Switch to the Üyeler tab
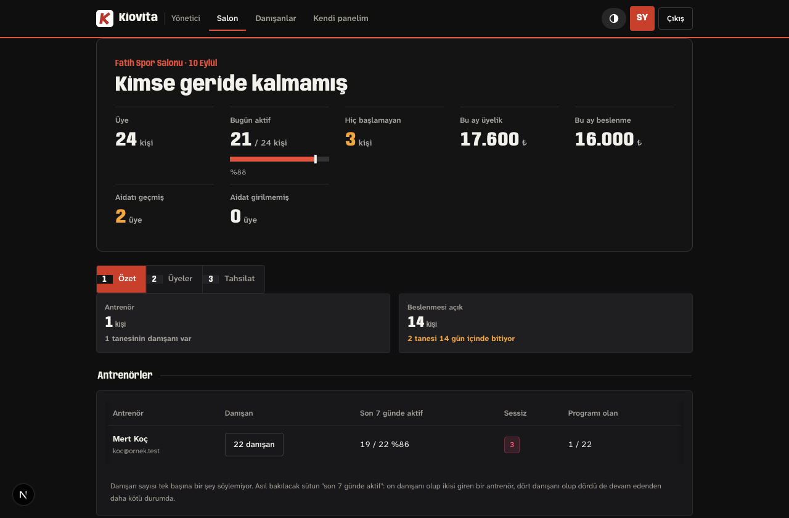 point(174,279)
